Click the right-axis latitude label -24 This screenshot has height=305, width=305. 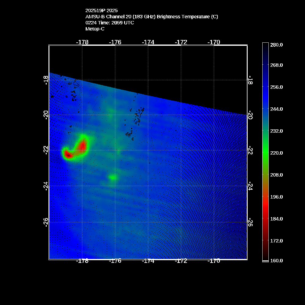(250, 186)
